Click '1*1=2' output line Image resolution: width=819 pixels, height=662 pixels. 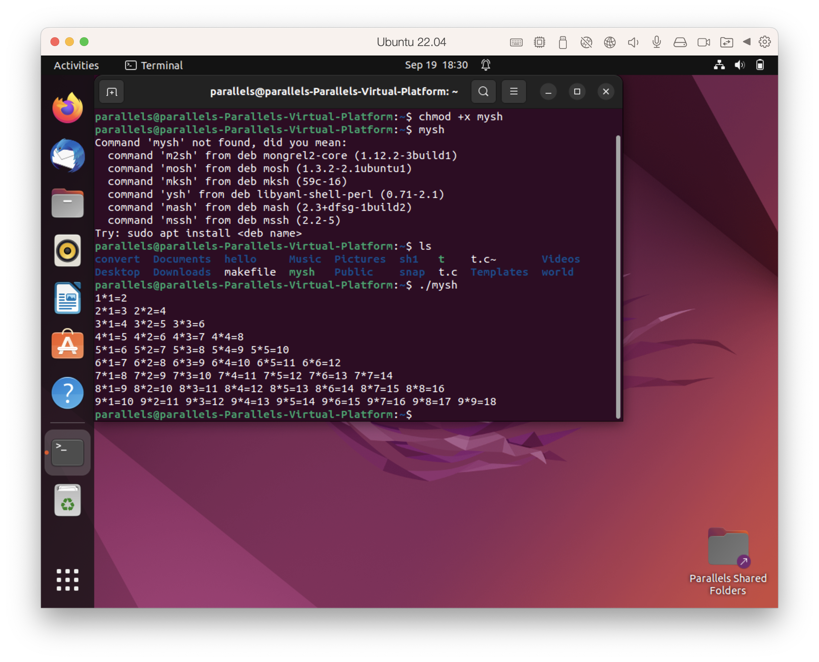pos(111,298)
